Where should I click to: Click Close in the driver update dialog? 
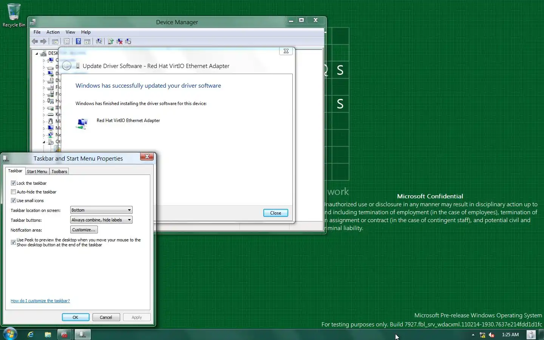(x=275, y=213)
